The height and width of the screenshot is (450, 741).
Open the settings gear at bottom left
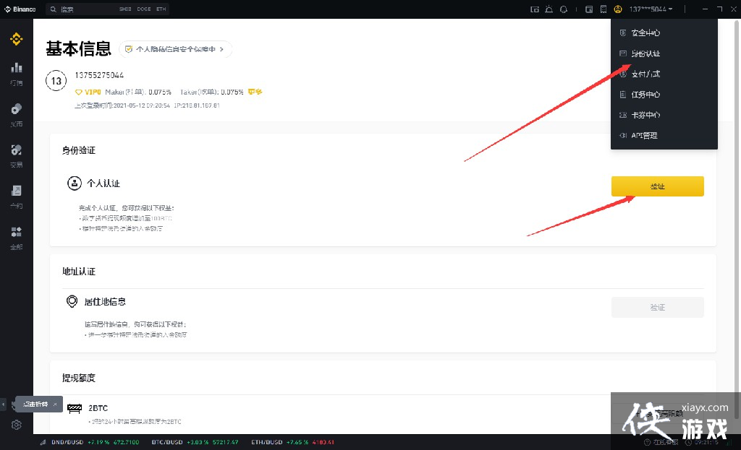tap(16, 425)
